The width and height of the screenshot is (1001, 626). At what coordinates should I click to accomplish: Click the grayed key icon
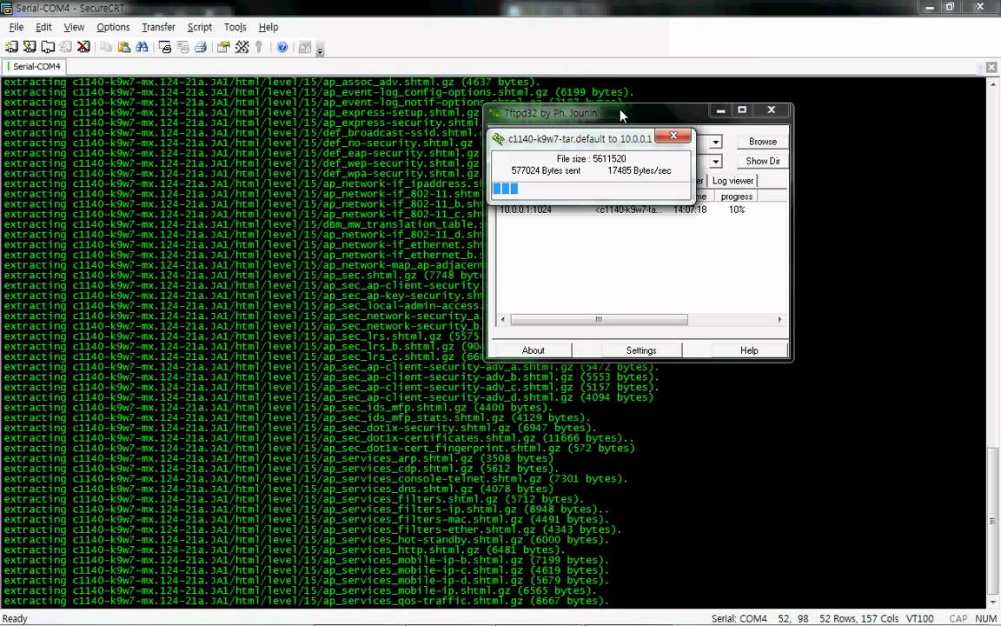(x=259, y=47)
